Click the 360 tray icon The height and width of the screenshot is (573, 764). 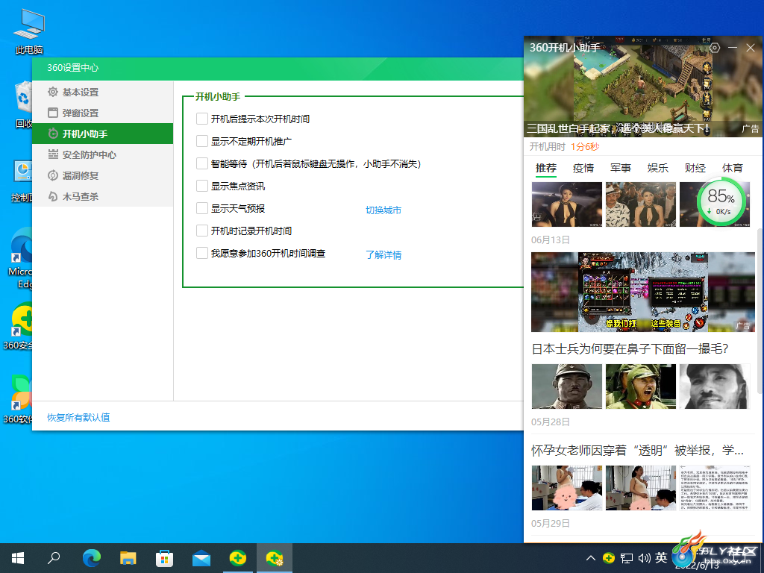[609, 558]
